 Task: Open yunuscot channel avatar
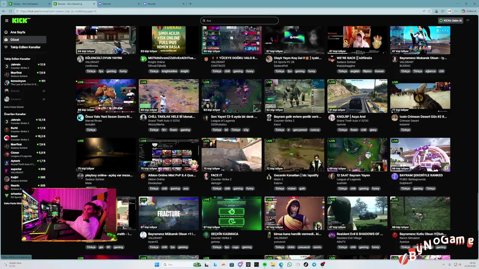pyautogui.click(x=269, y=235)
